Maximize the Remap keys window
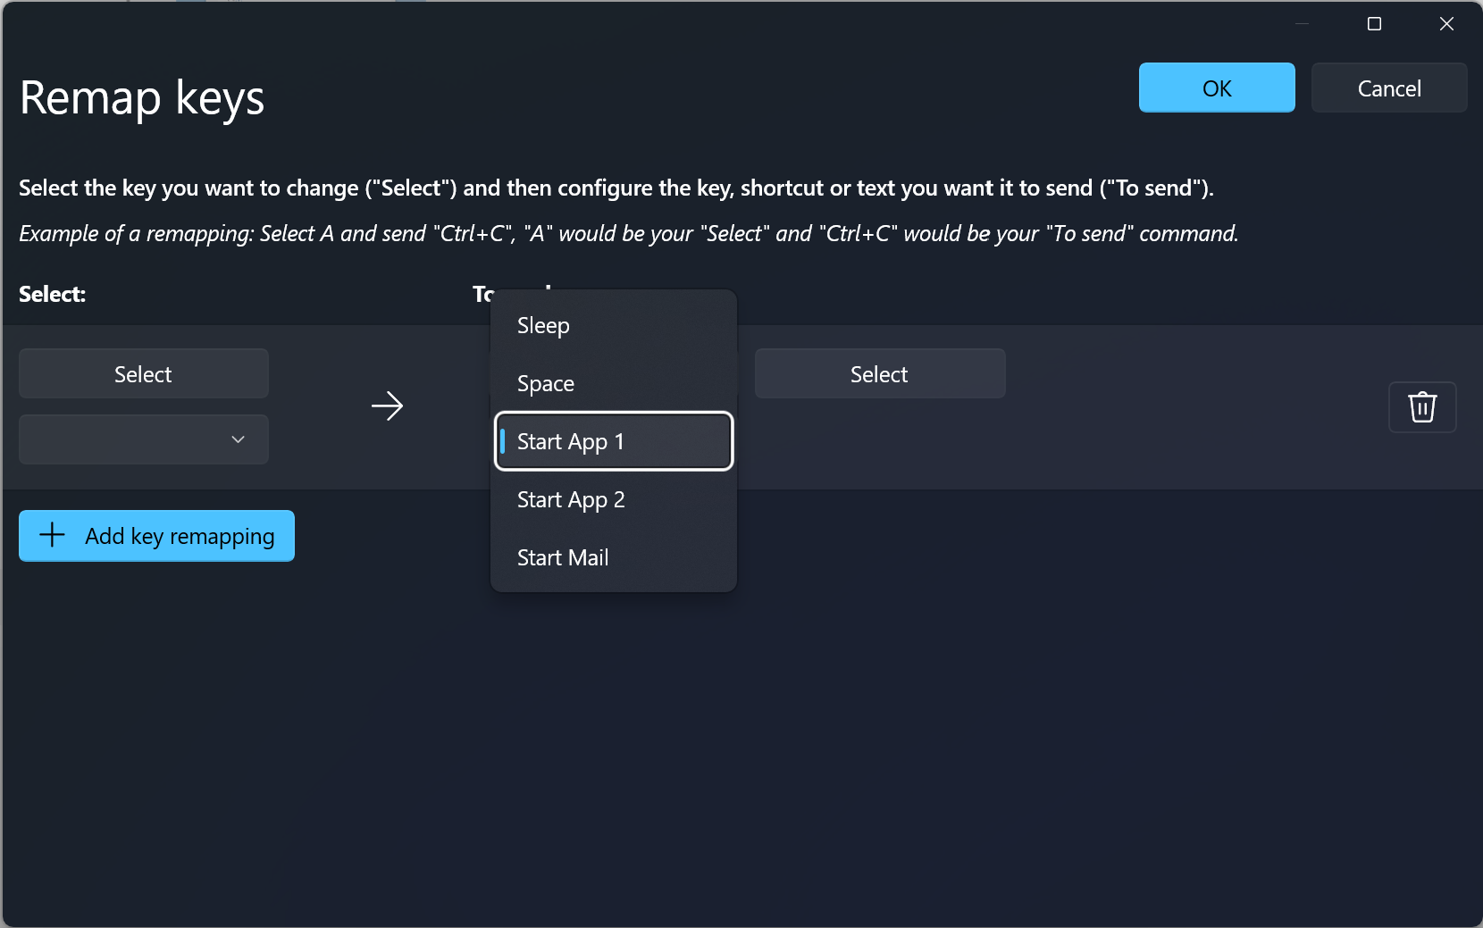The width and height of the screenshot is (1483, 928). (1375, 24)
